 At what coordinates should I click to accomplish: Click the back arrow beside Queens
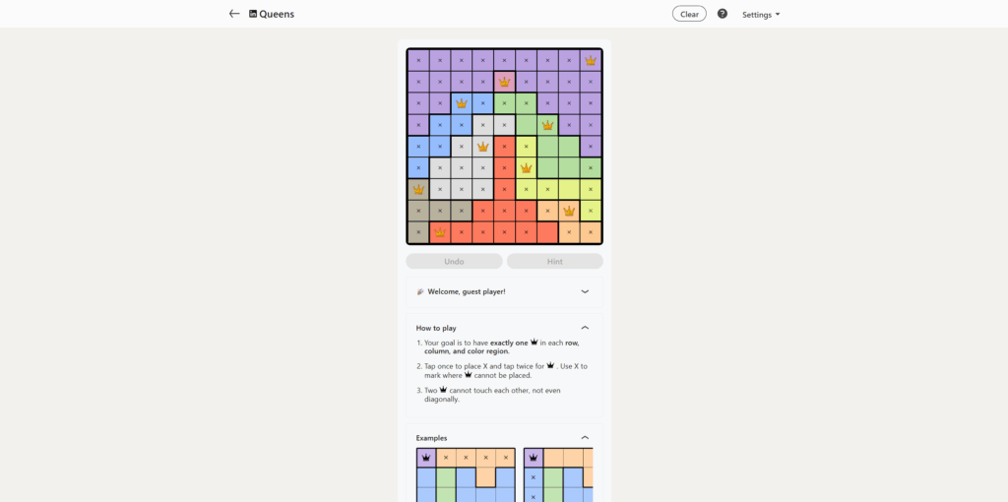pyautogui.click(x=234, y=14)
